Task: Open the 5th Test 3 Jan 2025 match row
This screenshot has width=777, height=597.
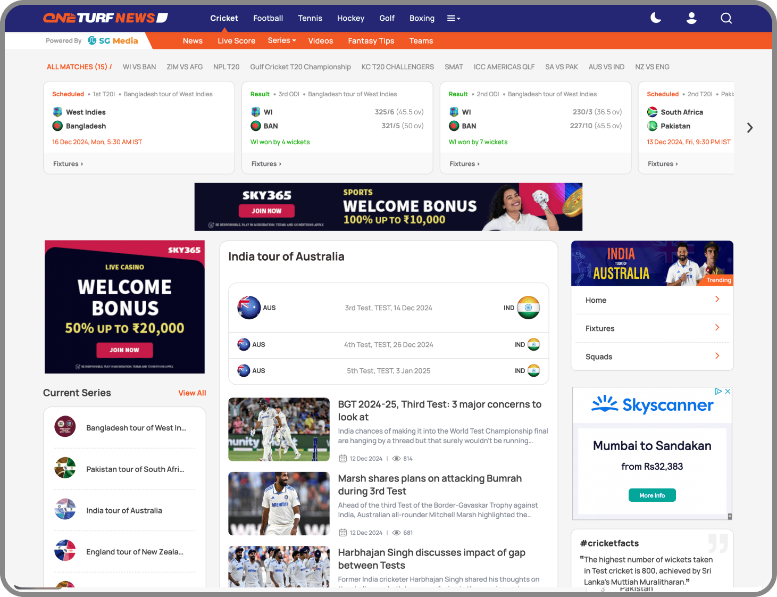Action: click(x=389, y=371)
